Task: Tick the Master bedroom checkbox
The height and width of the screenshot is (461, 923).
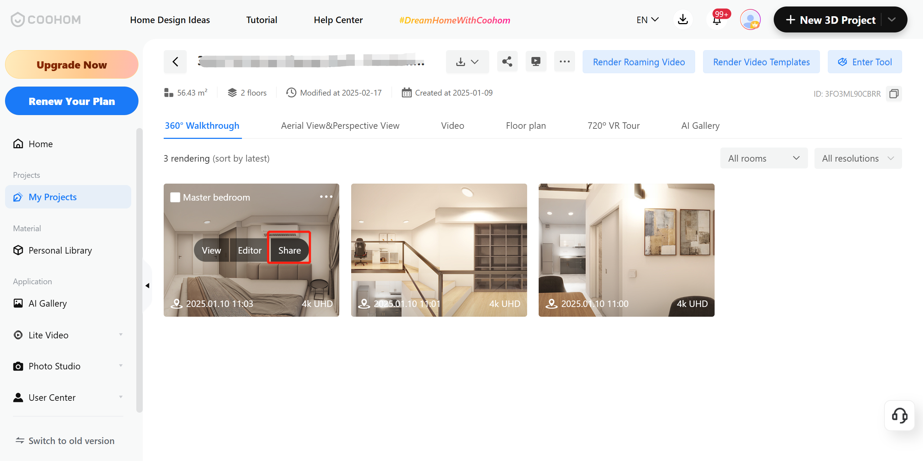Action: click(175, 197)
